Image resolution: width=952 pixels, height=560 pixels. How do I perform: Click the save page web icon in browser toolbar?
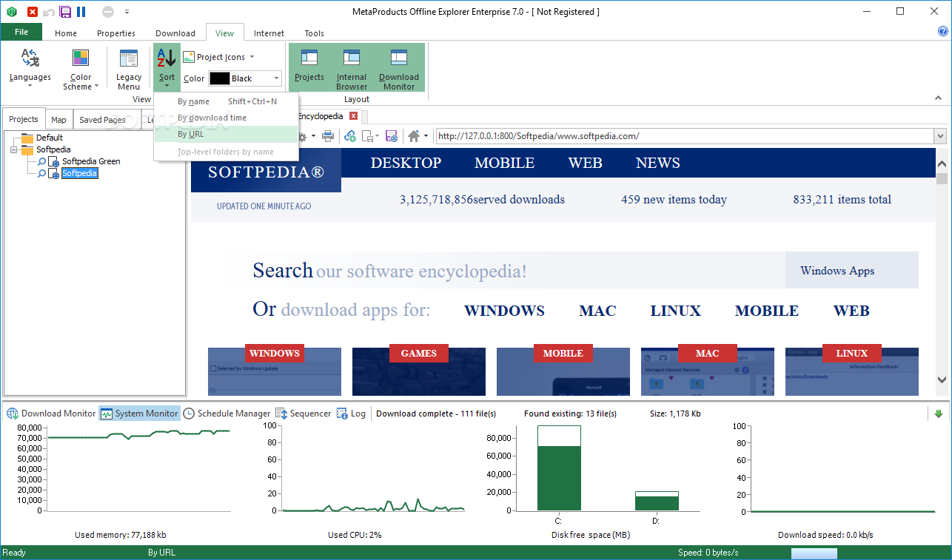(392, 136)
